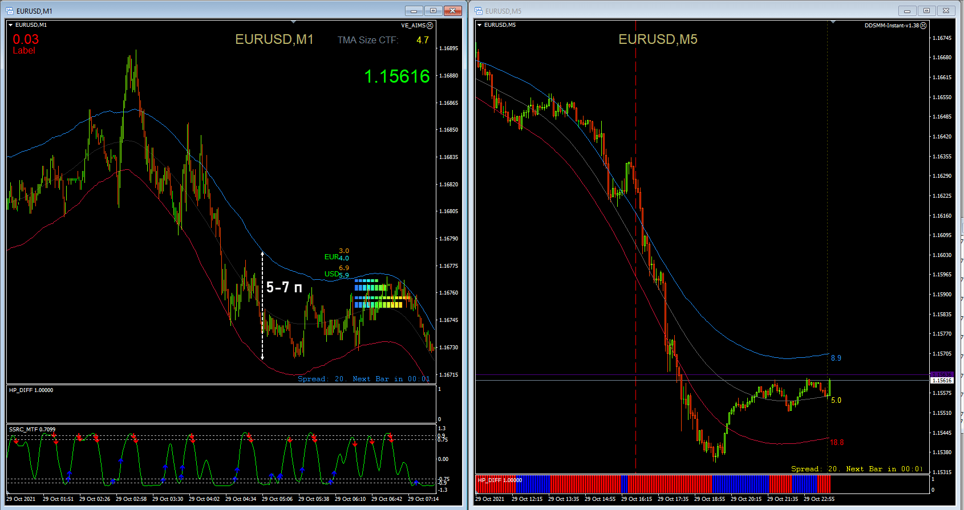964x510 pixels.
Task: Minimize the EURUSD,M5 chart window
Action: 907,11
